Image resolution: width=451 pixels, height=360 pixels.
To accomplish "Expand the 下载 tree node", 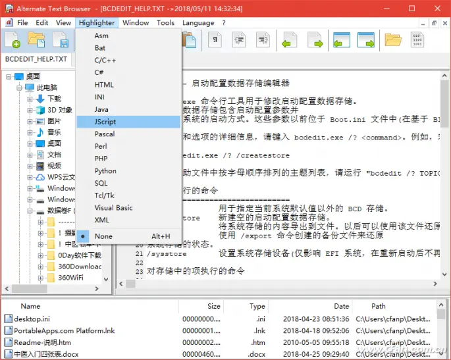I will [30, 99].
